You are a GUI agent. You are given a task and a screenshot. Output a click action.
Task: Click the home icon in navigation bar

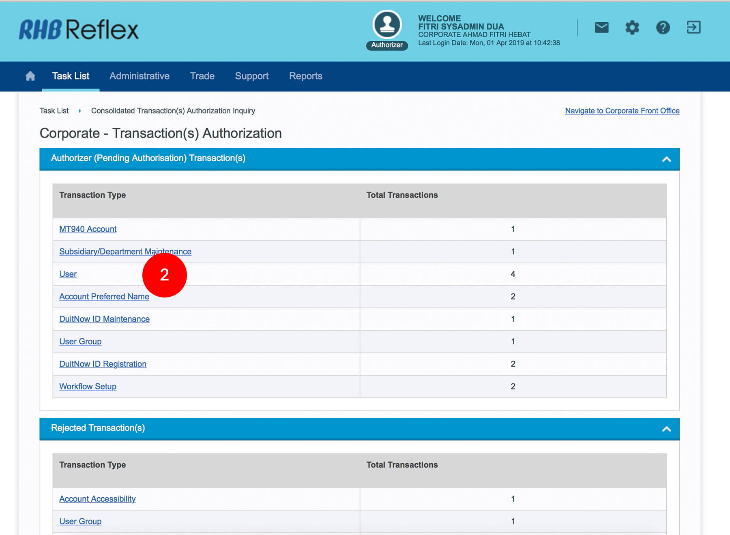click(x=30, y=76)
